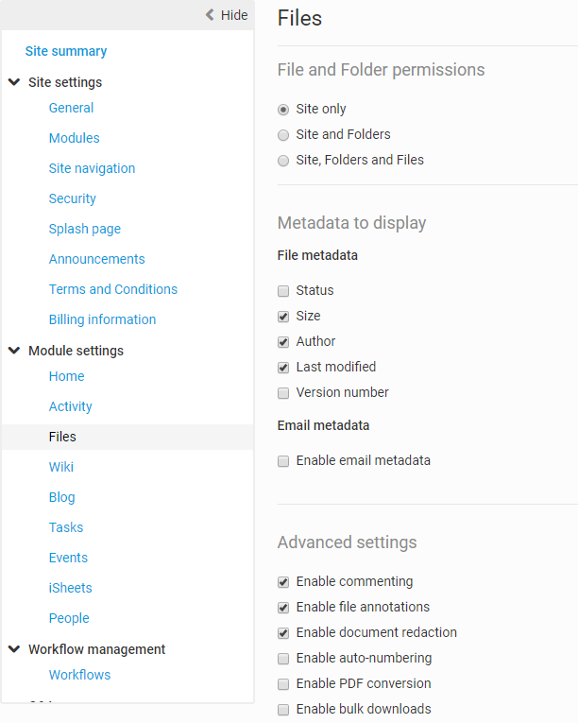Collapse the Workflow management section
Screen dimensions: 578x723
coord(14,649)
